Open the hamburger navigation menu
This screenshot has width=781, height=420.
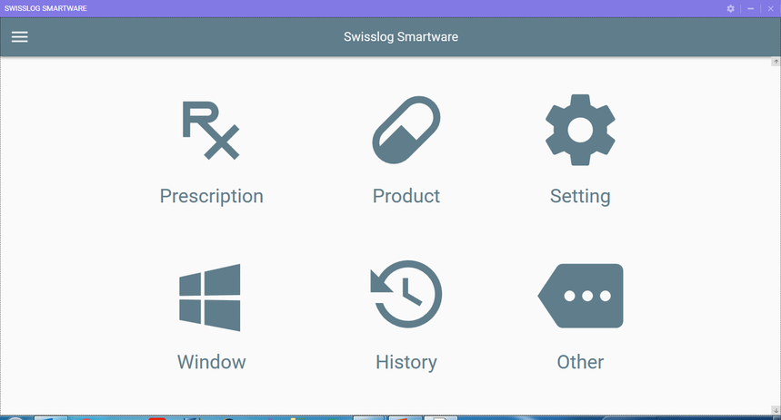[19, 37]
